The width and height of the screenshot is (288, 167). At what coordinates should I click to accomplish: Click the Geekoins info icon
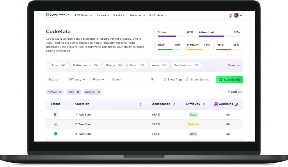[x=237, y=104]
